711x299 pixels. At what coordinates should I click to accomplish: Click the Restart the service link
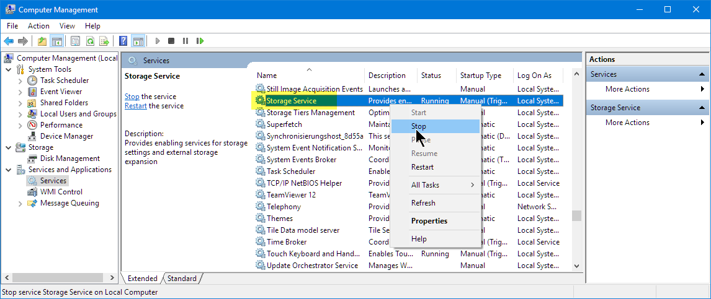tap(135, 106)
